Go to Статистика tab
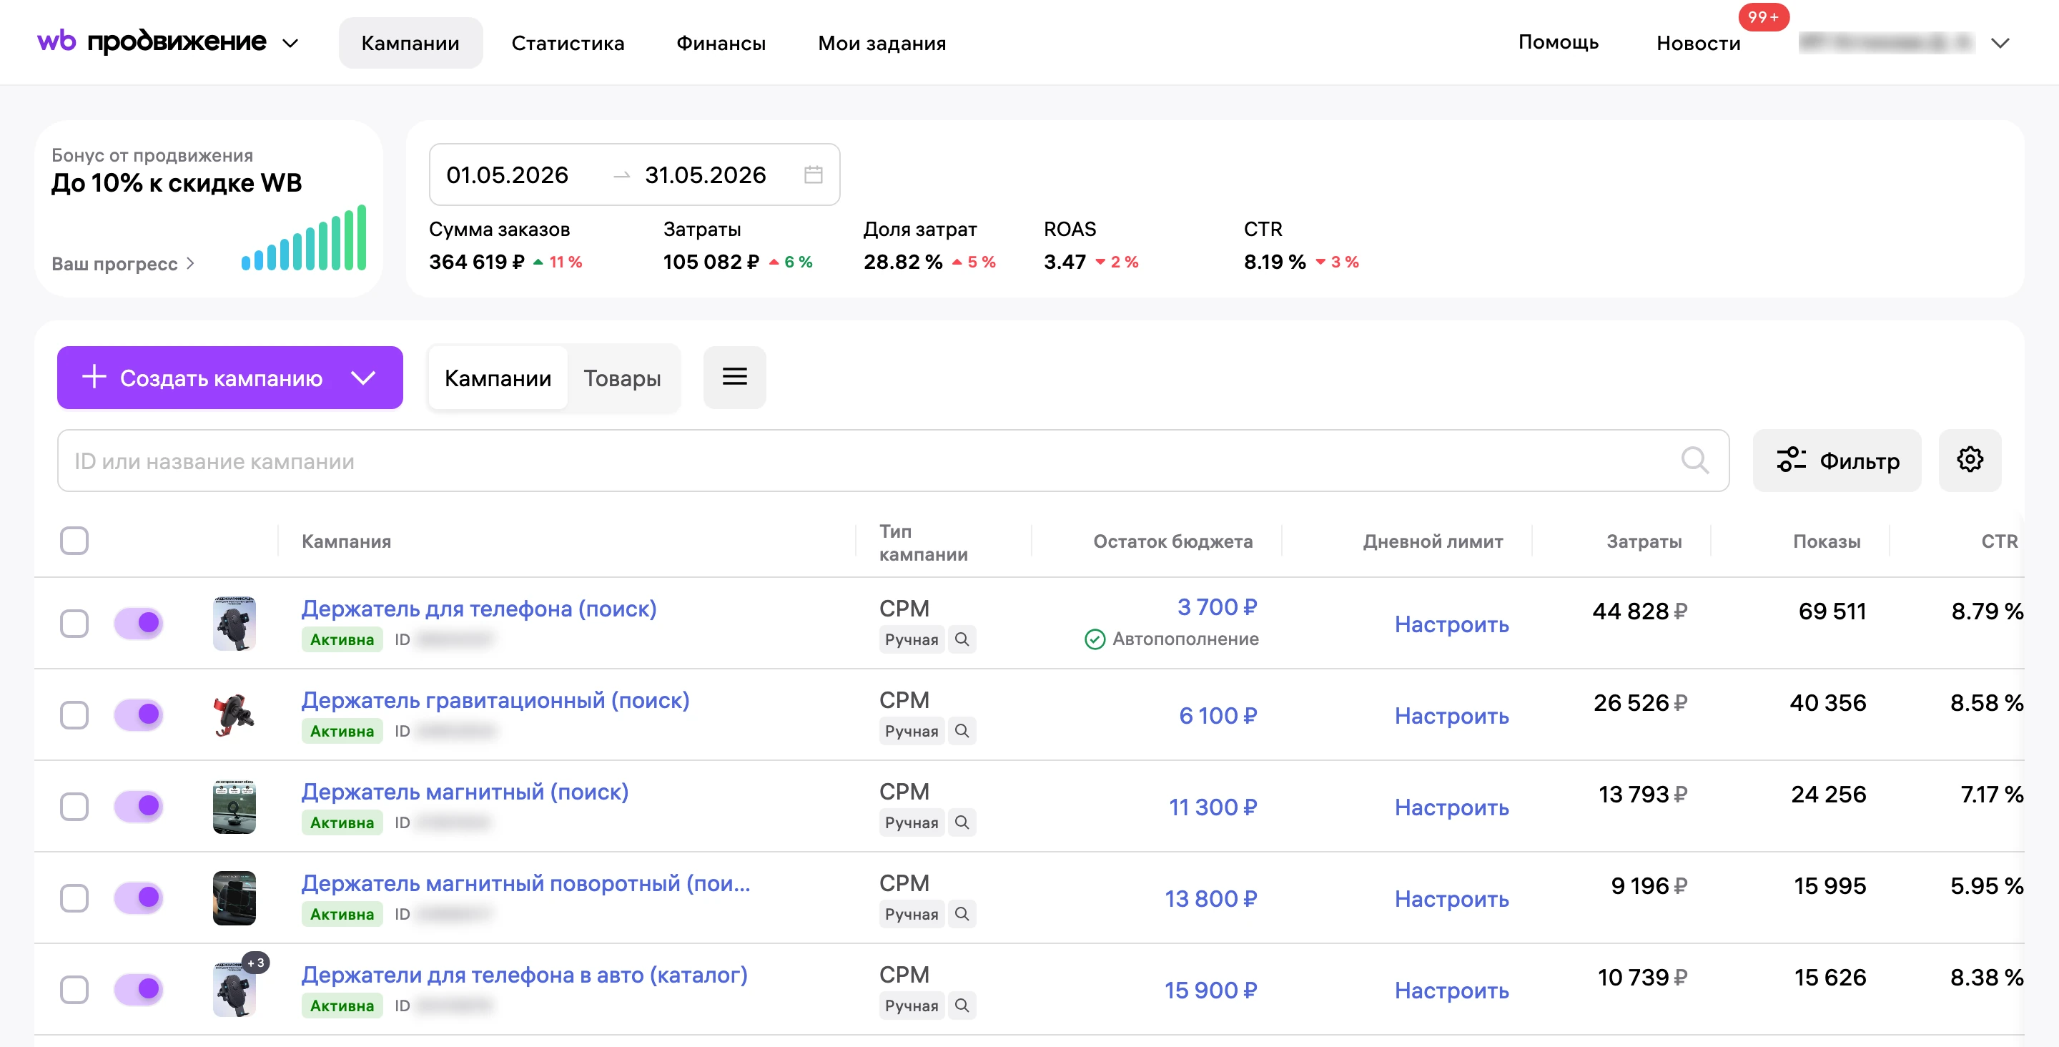The height and width of the screenshot is (1047, 2059). pyautogui.click(x=568, y=43)
